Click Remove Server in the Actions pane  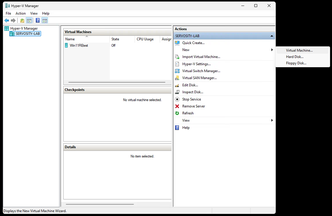(x=193, y=106)
